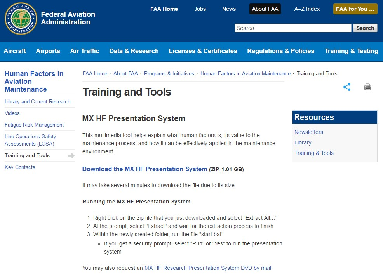Open the Fatigue Risk Management page
383x278 pixels.
click(x=34, y=125)
